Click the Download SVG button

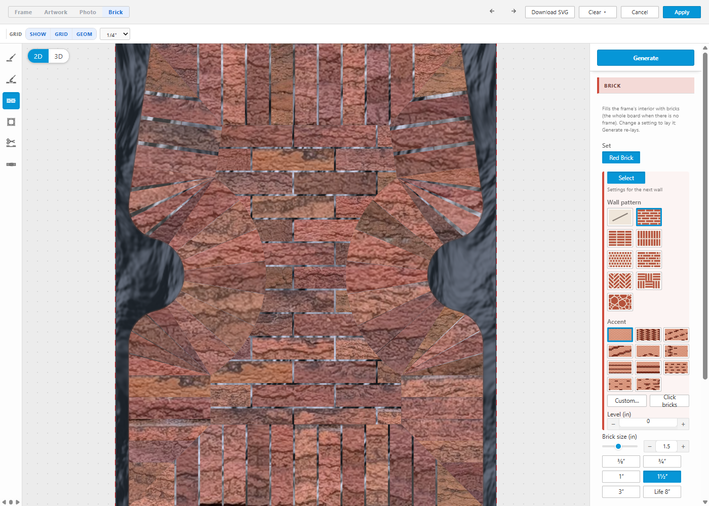(x=550, y=12)
